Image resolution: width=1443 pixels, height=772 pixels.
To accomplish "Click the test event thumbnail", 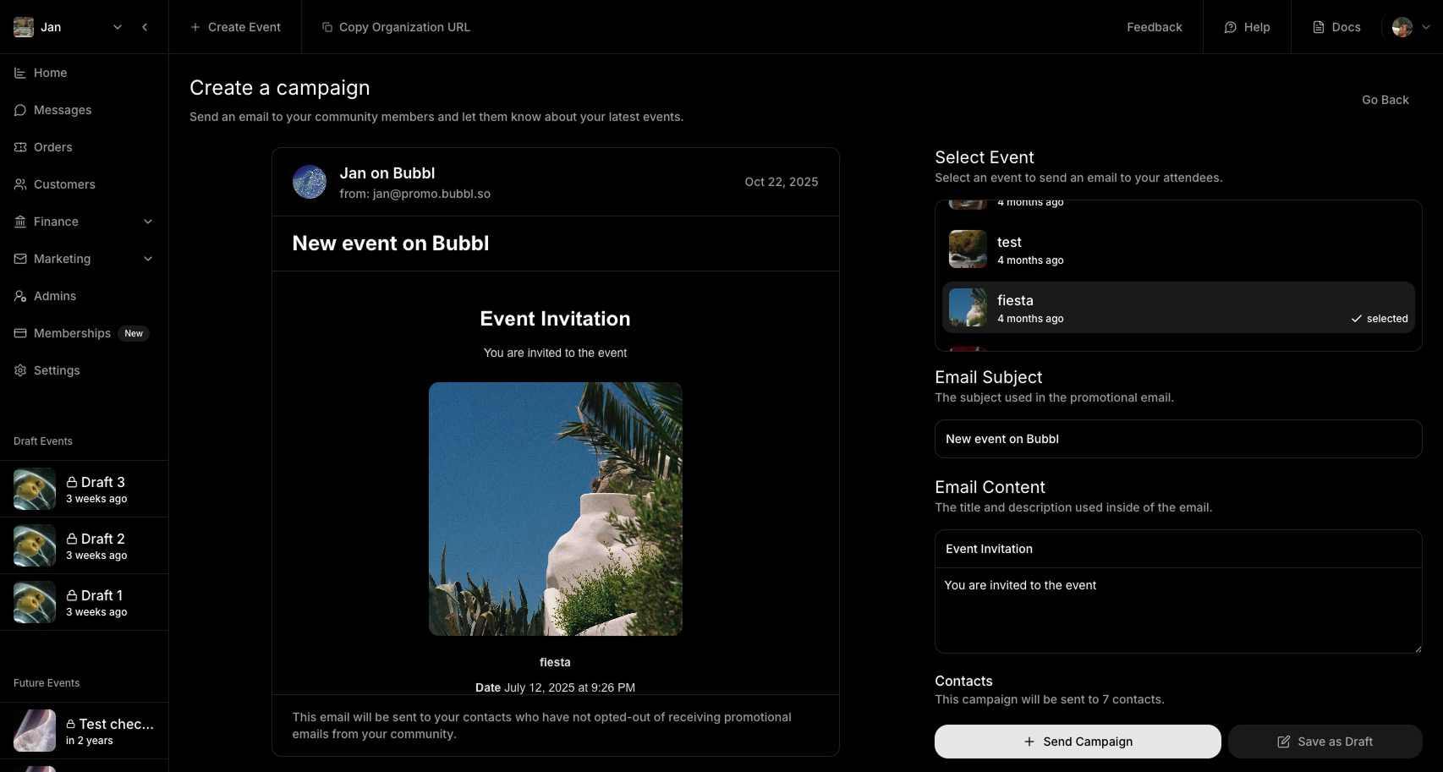I will tap(968, 249).
